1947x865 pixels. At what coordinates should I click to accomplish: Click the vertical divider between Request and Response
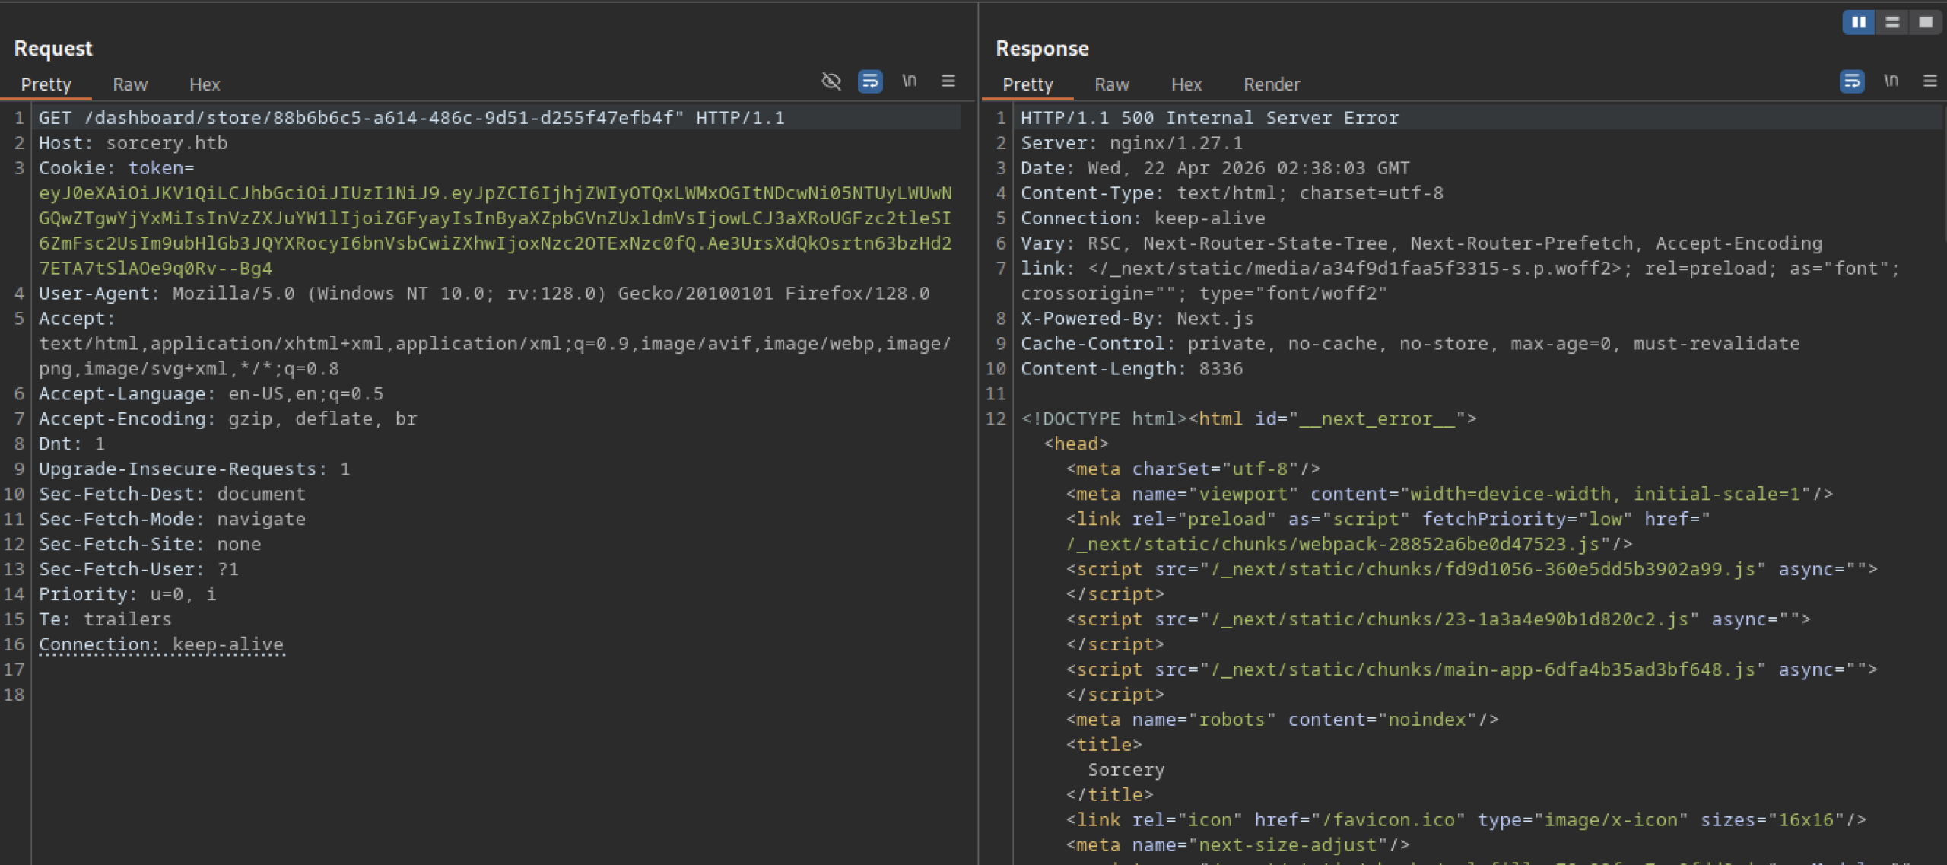978,456
